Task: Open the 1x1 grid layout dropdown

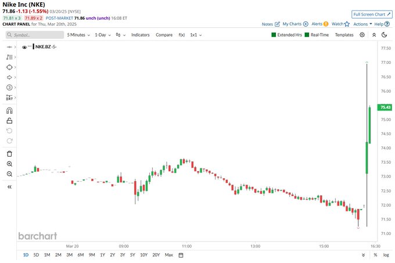Action: pos(196,35)
